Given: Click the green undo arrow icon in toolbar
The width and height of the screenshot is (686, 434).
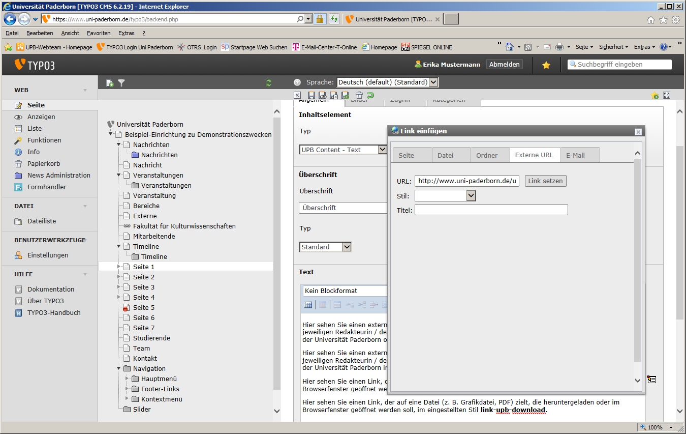Looking at the screenshot, I should [x=370, y=95].
